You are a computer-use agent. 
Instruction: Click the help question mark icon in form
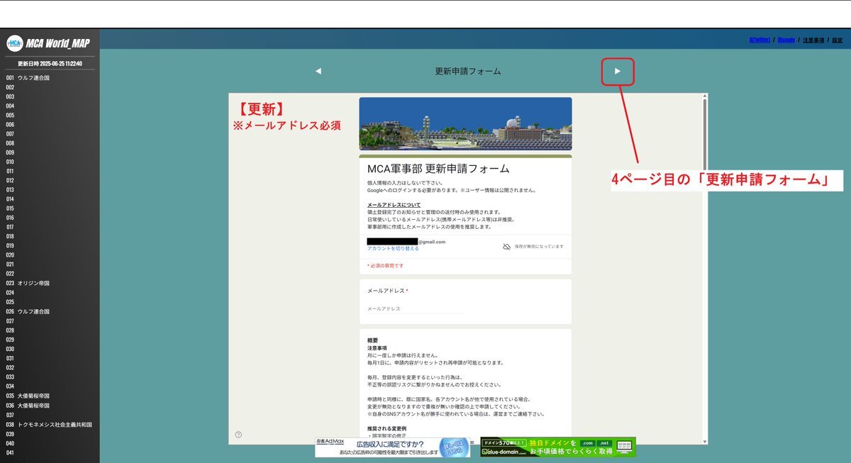click(238, 435)
